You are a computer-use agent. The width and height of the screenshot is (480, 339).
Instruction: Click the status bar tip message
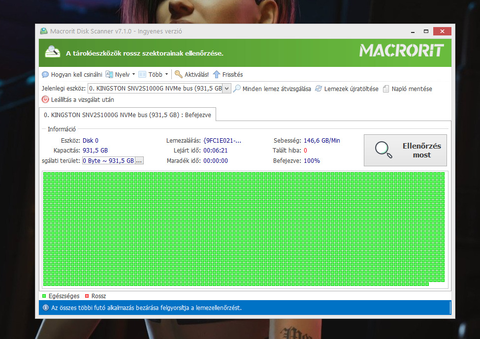pos(146,308)
